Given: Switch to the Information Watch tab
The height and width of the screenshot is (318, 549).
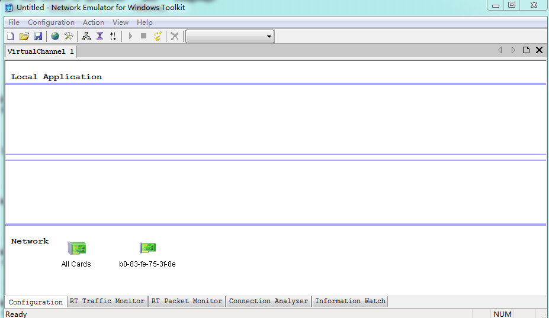Looking at the screenshot, I should coord(350,301).
